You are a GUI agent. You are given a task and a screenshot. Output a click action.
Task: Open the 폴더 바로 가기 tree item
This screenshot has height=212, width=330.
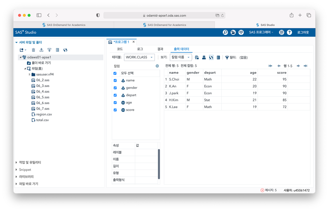pos(41,63)
